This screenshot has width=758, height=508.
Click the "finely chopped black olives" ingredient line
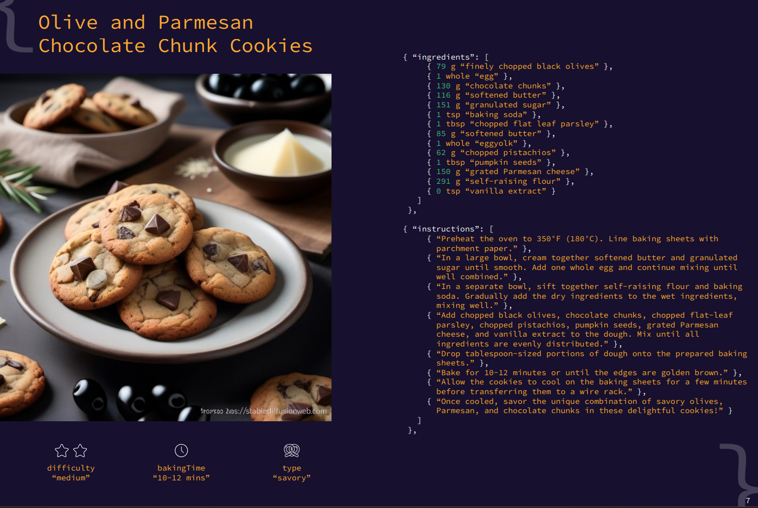tap(519, 67)
